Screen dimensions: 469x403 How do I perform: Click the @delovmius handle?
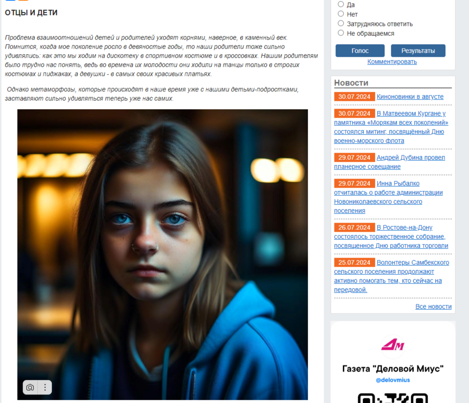point(393,380)
